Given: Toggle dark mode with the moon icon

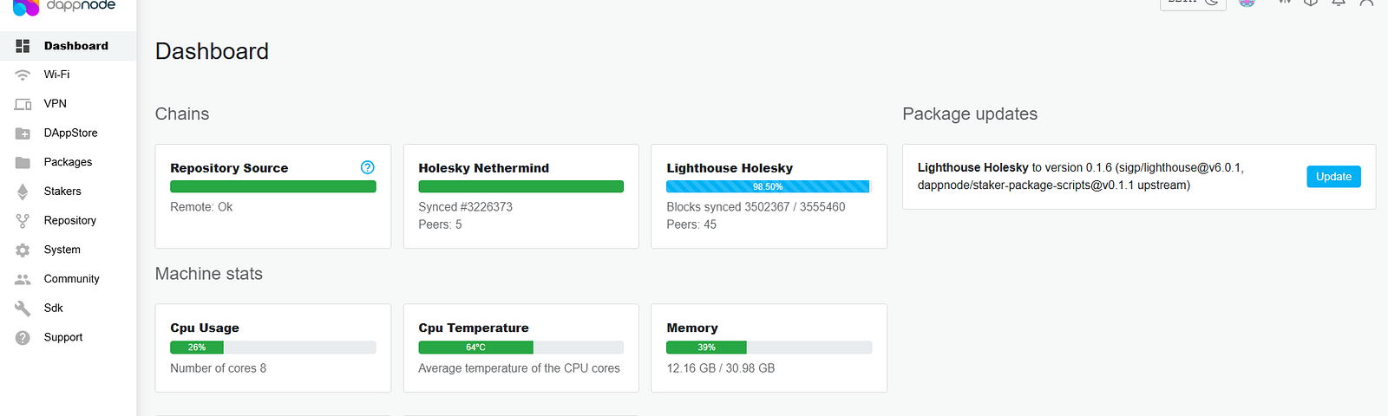Looking at the screenshot, I should click(1212, 3).
